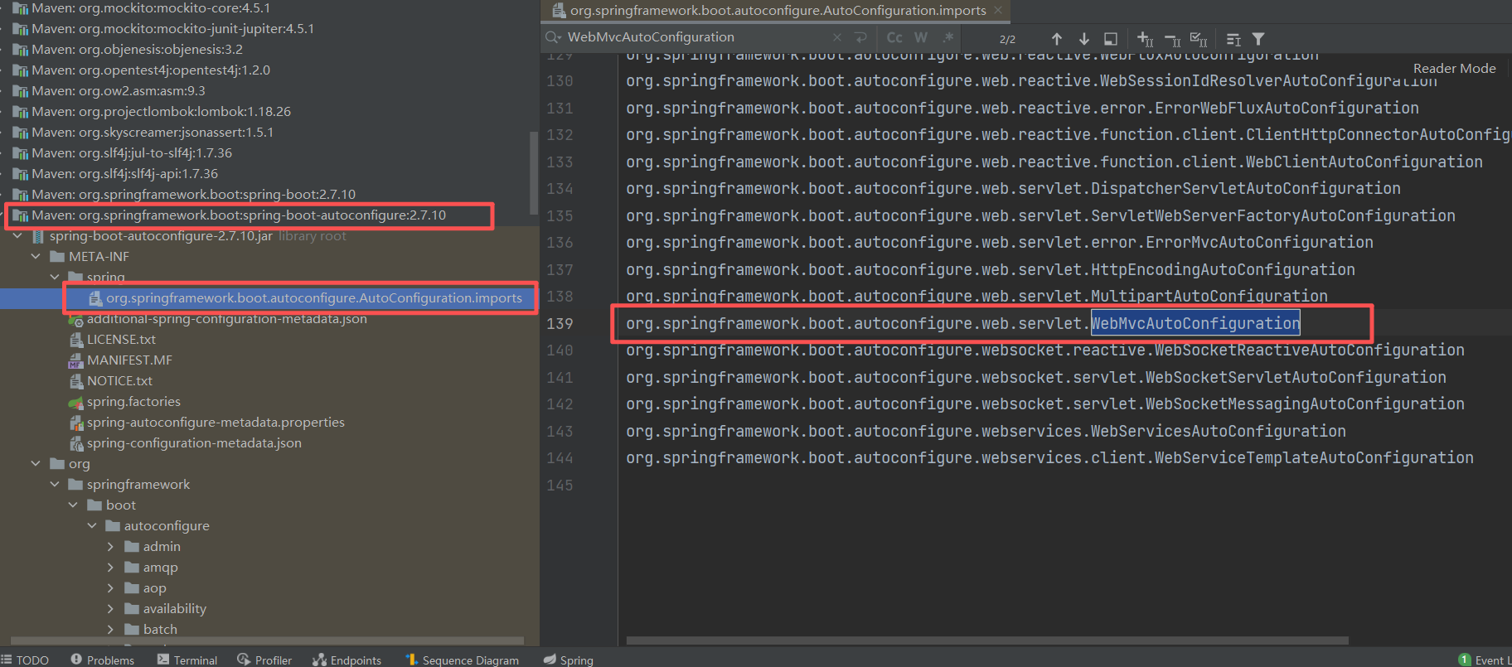This screenshot has width=1512, height=667.
Task: Collapse the spring-boot-autoconfigure-2.7.10.jar node
Action: click(x=17, y=236)
